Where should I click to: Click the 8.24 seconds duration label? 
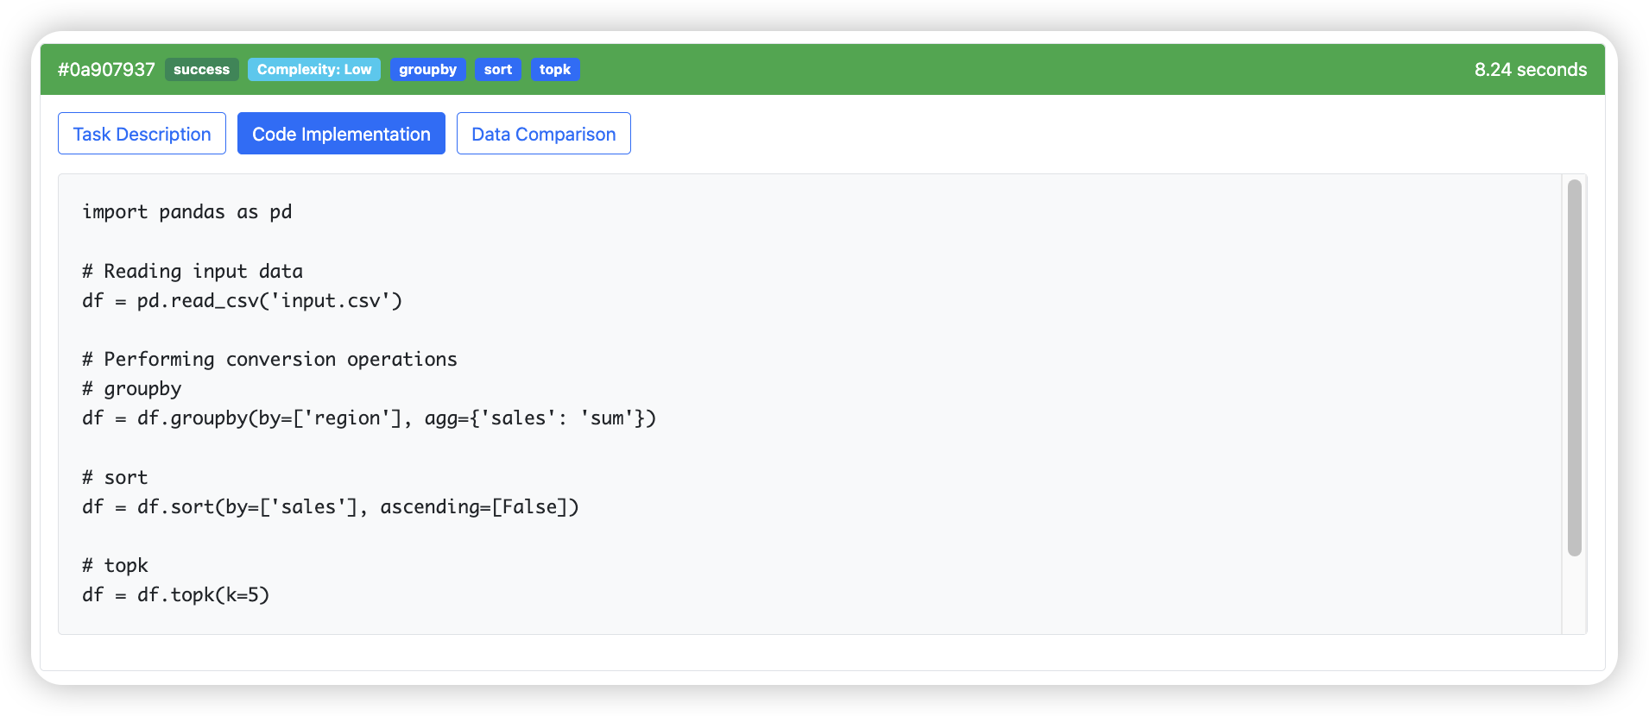[x=1530, y=70]
